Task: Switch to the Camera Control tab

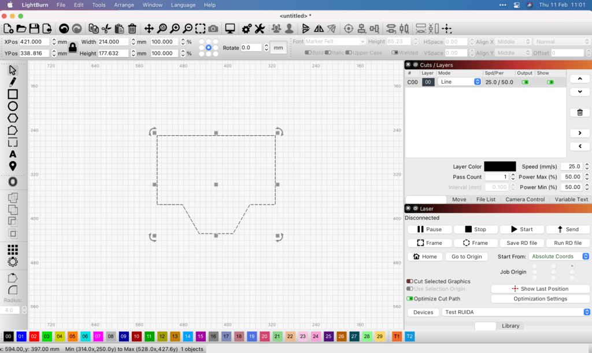Action: (x=525, y=199)
